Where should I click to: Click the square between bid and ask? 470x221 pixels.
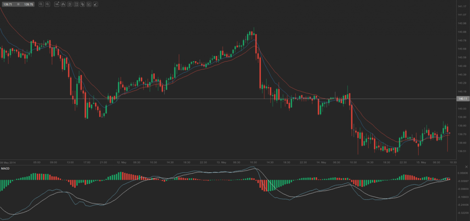tap(18, 5)
